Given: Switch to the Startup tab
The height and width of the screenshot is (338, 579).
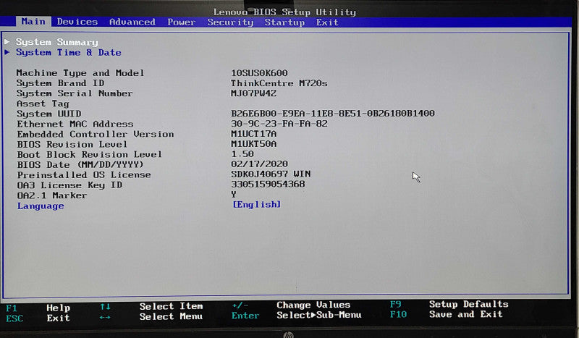Looking at the screenshot, I should [284, 22].
